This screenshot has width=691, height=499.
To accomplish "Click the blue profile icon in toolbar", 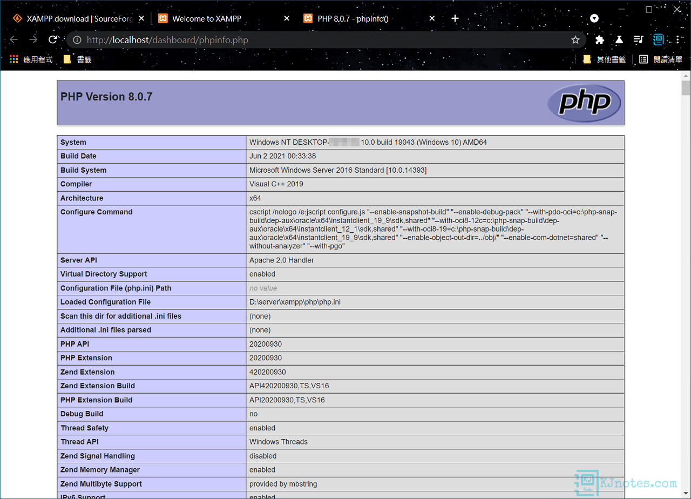I will (x=658, y=39).
